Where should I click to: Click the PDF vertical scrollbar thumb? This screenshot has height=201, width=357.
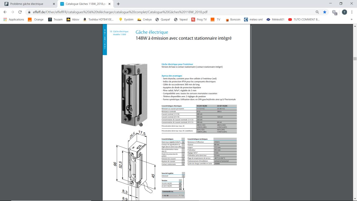pyautogui.click(x=355, y=59)
